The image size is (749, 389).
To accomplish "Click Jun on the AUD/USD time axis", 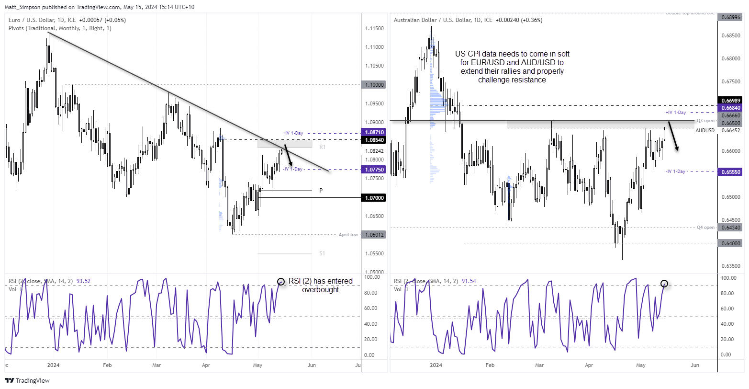I will 694,365.
